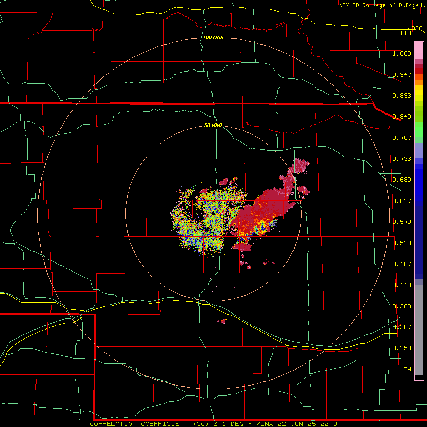Screen dimensions: 427x427
Task: Click the 100 NMI range ring label
Action: pyautogui.click(x=213, y=37)
